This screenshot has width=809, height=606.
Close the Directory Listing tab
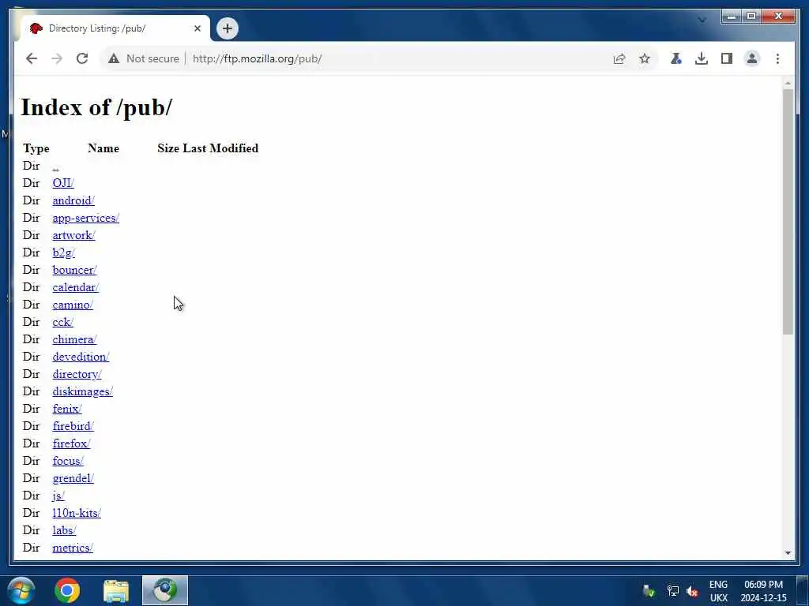click(x=197, y=28)
